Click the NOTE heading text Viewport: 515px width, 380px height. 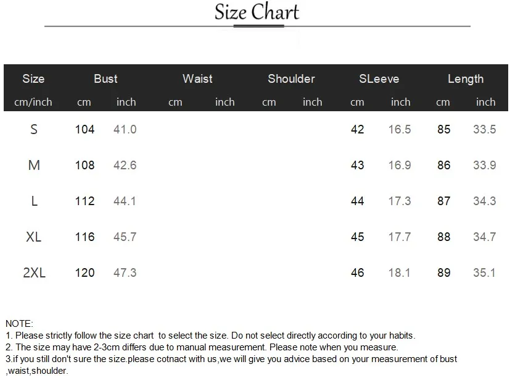(x=19, y=323)
